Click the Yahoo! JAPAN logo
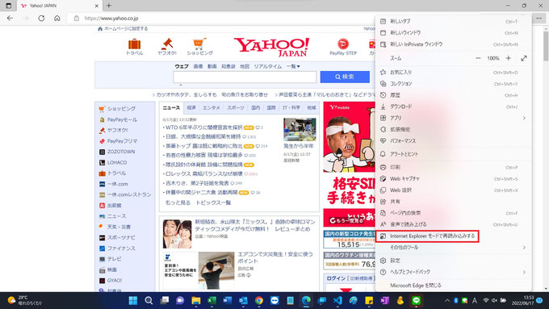 point(272,47)
